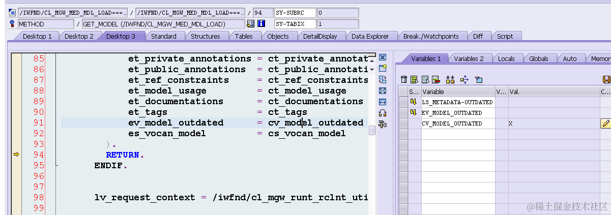Viewport: 611px width, 215px height.
Task: Click the CV_MODEL_OUTDATED variable cell
Action: pyautogui.click(x=457, y=124)
